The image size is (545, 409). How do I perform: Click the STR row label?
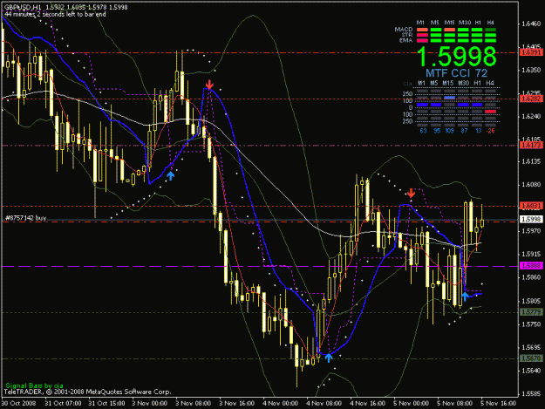point(407,35)
